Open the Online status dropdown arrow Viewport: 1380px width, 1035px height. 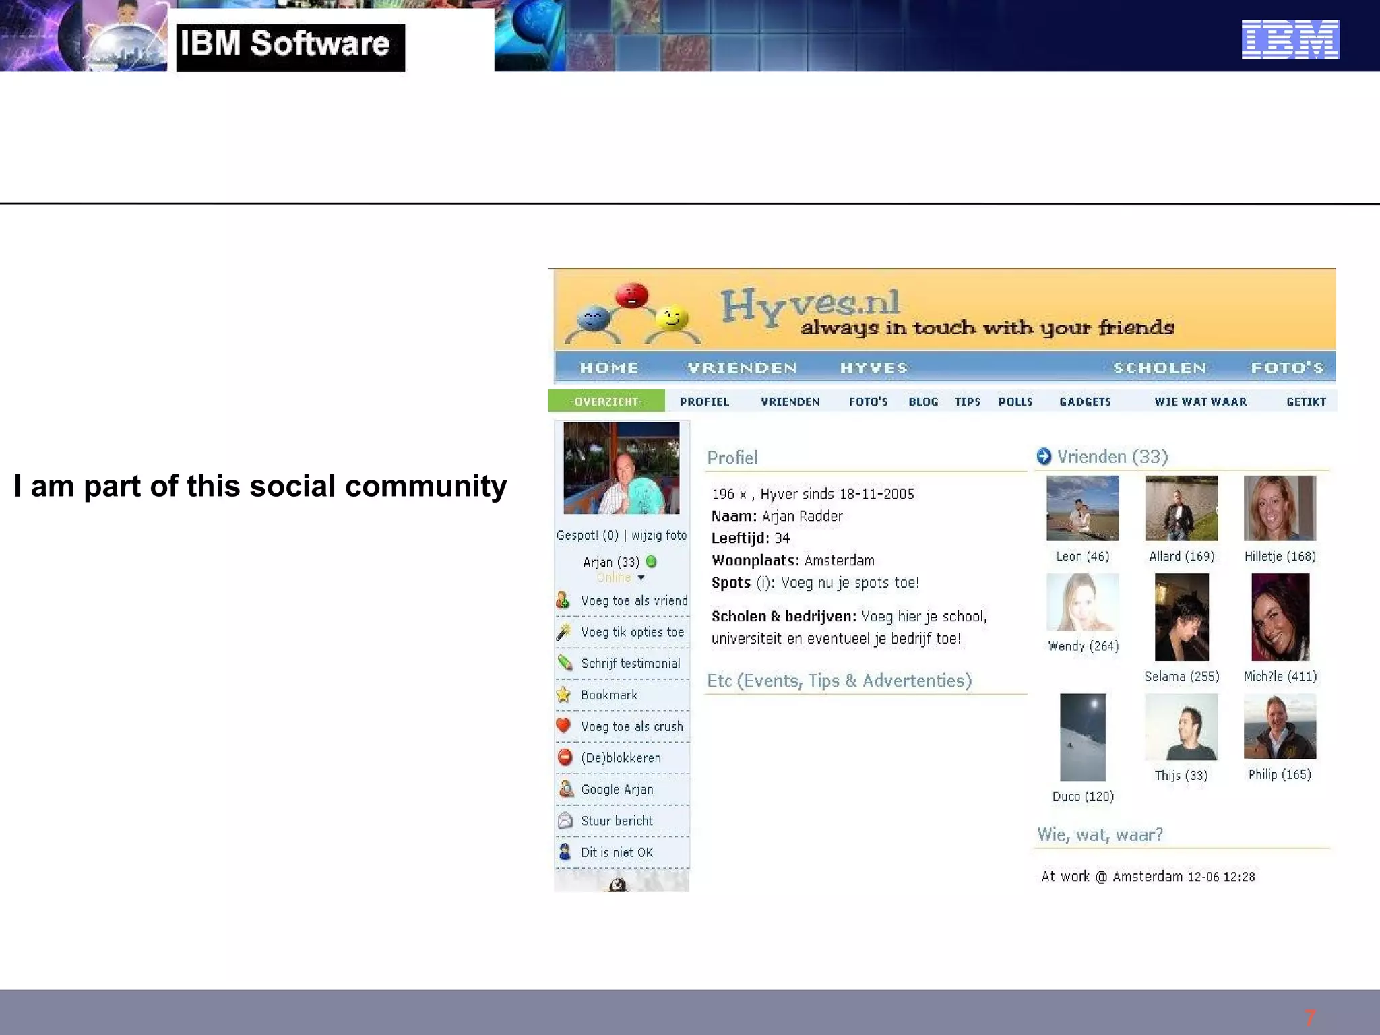tap(641, 577)
